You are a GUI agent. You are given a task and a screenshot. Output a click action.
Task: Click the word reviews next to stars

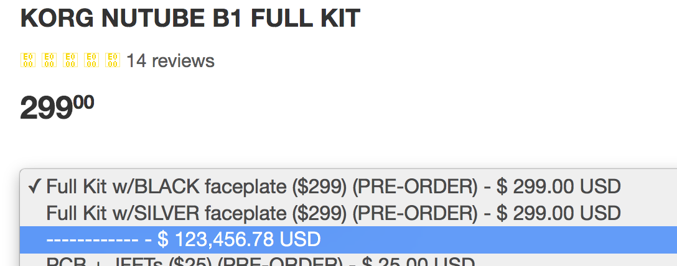coord(183,62)
